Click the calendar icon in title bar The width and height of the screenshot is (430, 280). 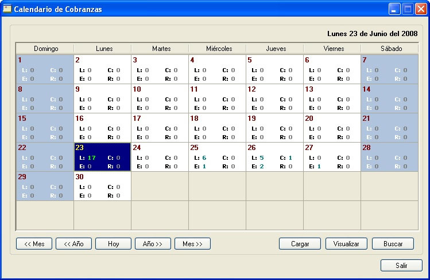click(7, 9)
